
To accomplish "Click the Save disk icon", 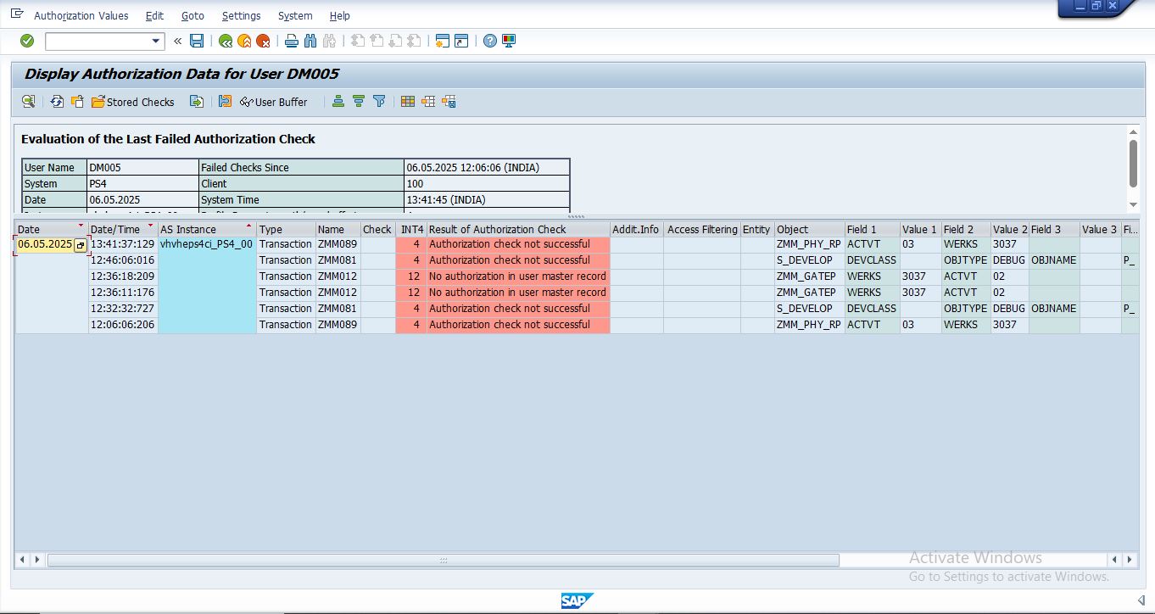I will click(197, 41).
